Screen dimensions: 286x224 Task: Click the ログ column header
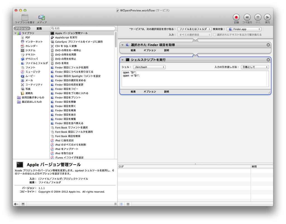coord(184,167)
